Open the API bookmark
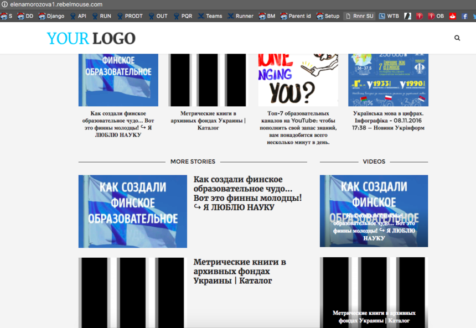This screenshot has height=328, width=476. click(x=77, y=16)
